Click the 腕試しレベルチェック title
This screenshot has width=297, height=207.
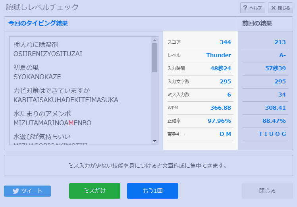(42, 8)
